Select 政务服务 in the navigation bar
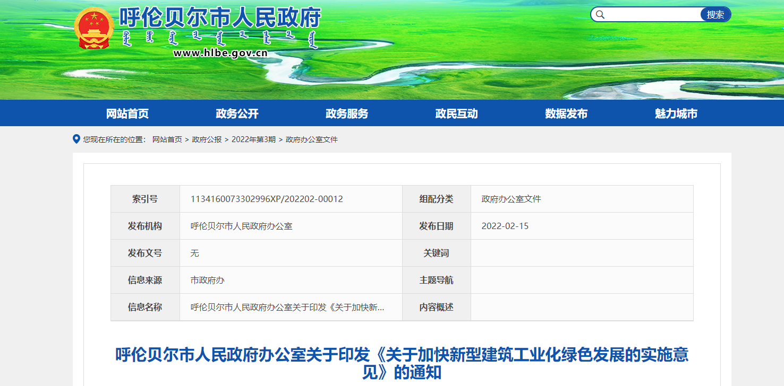 [347, 113]
